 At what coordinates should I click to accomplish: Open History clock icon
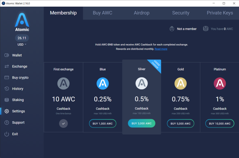pos(7,89)
